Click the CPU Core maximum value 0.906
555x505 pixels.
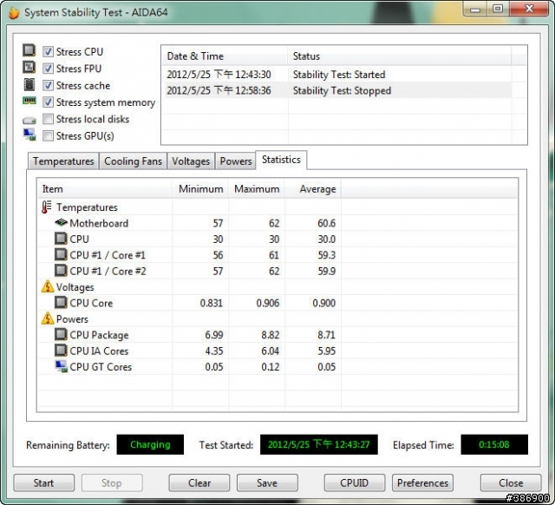click(x=268, y=303)
